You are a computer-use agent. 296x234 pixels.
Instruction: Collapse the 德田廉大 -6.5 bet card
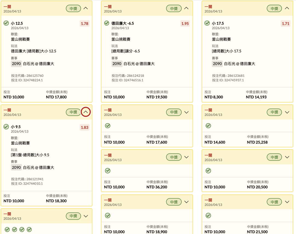click(x=186, y=8)
